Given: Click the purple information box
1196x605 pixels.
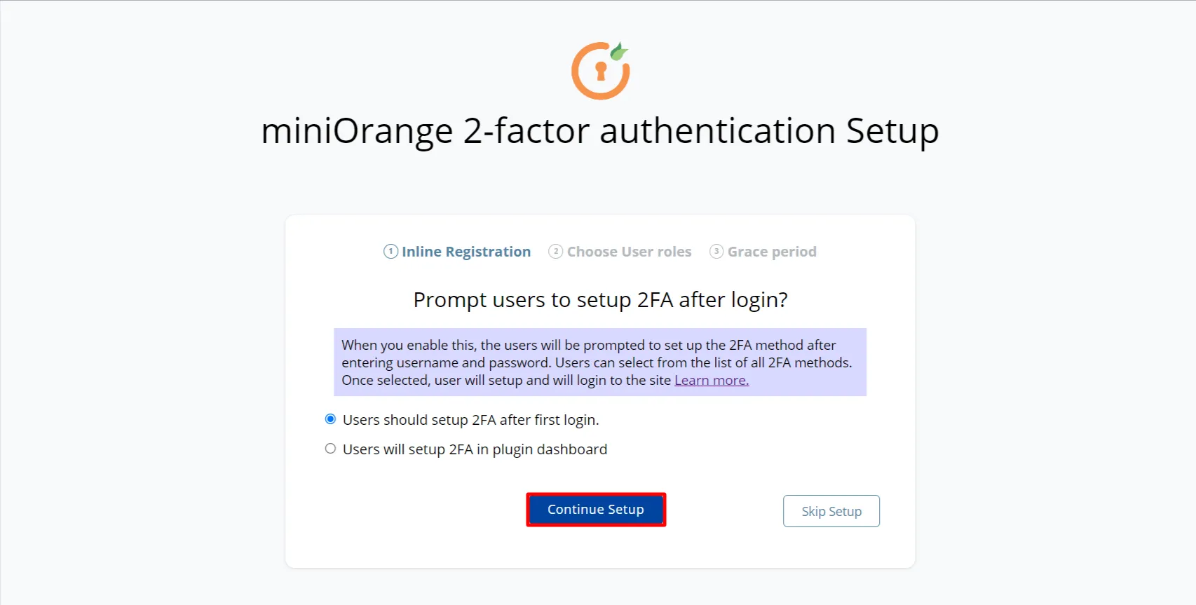Looking at the screenshot, I should pyautogui.click(x=600, y=362).
